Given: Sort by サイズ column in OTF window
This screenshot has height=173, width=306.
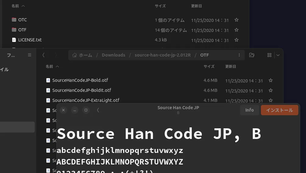Looking at the screenshot, I should [x=209, y=66].
